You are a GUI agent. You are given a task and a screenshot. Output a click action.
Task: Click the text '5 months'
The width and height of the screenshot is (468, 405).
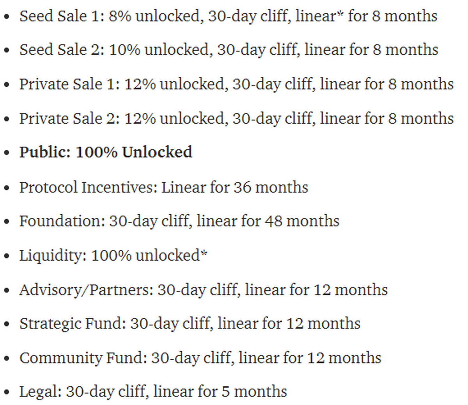[254, 391]
